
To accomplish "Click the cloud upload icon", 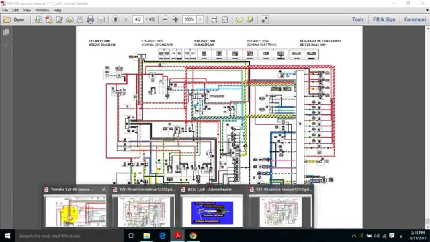I will point(70,19).
